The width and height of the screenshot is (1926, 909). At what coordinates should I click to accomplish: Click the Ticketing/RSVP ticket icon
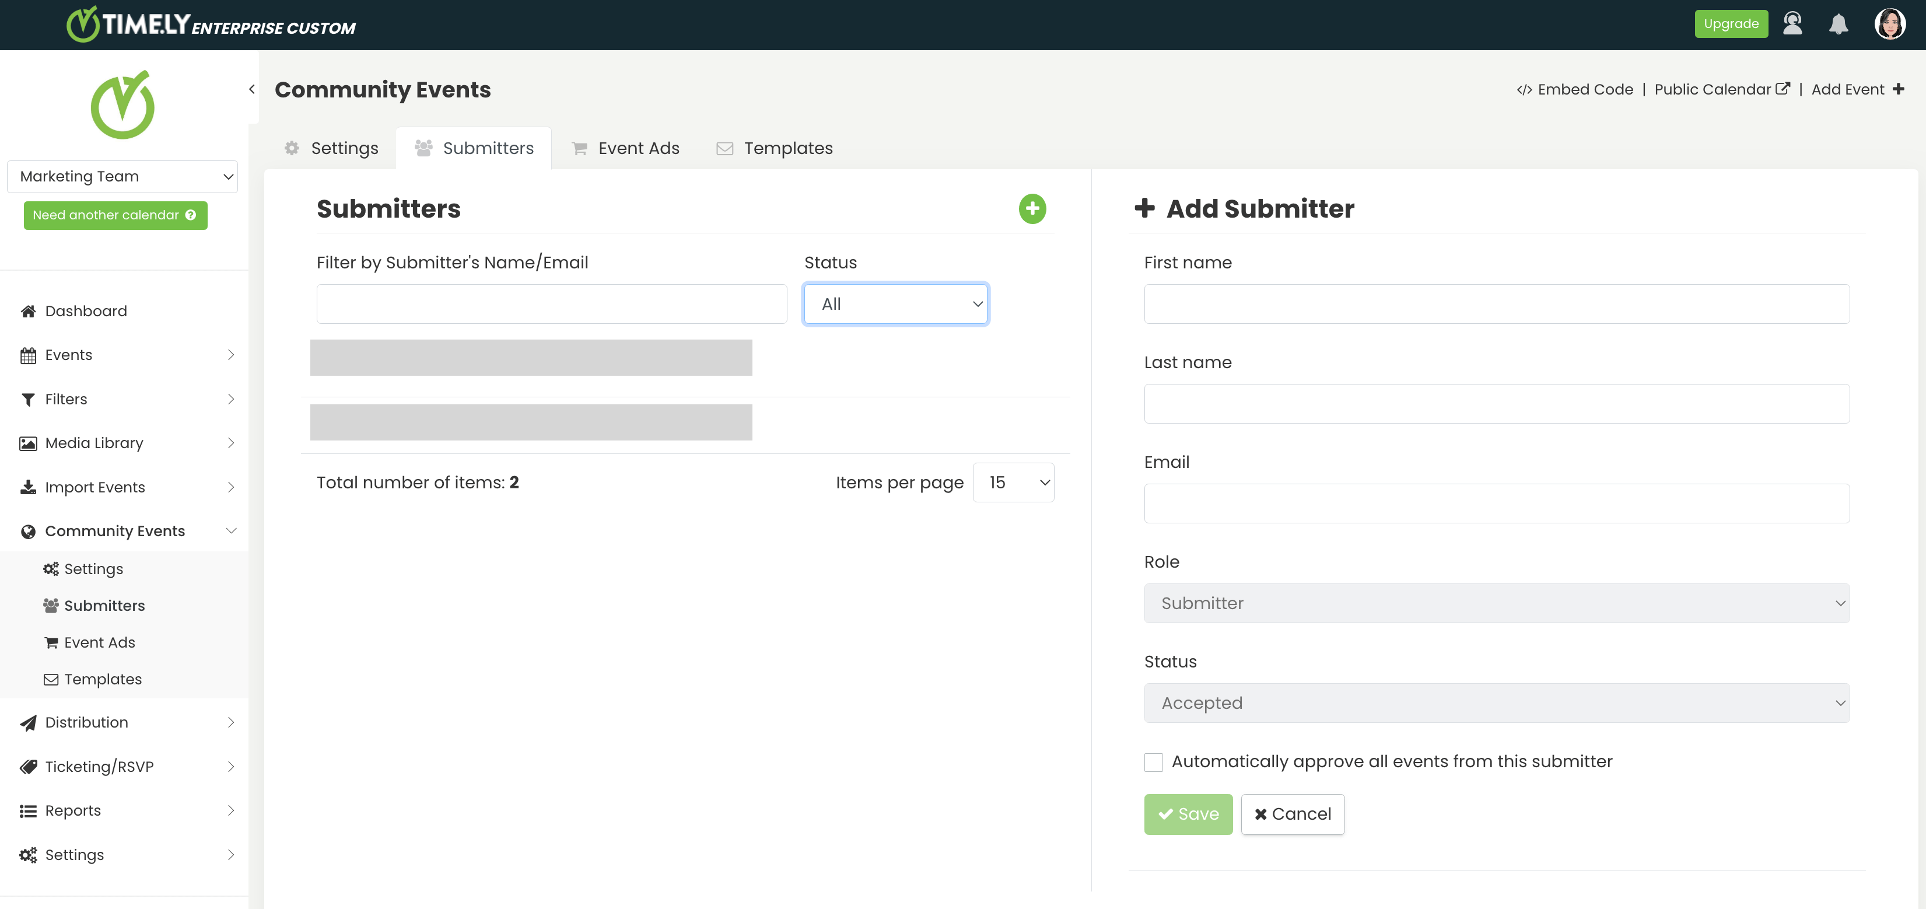point(29,767)
